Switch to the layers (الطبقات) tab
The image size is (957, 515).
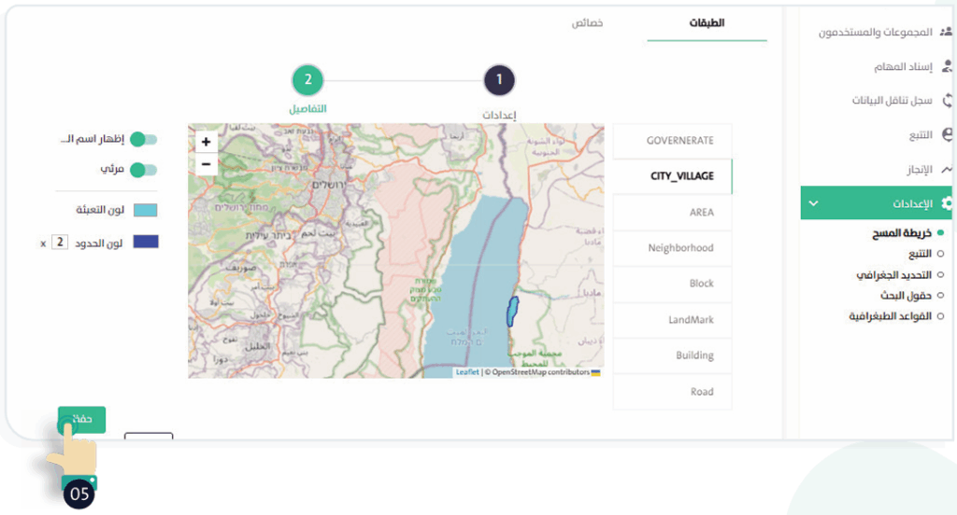tap(707, 23)
